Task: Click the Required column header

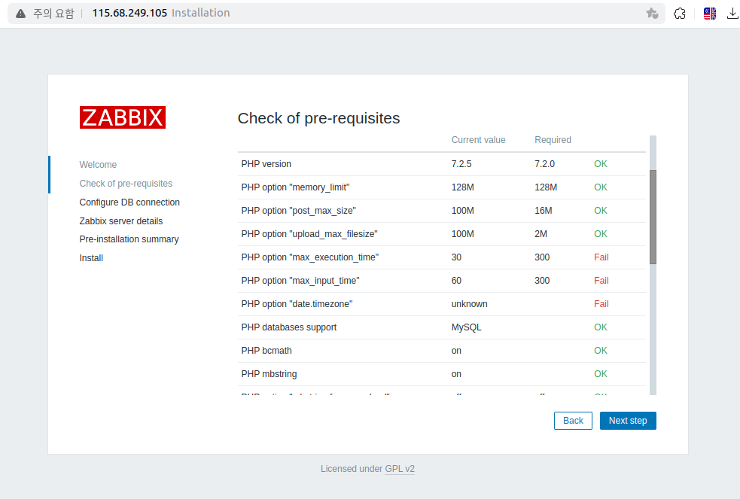Action: click(x=553, y=139)
